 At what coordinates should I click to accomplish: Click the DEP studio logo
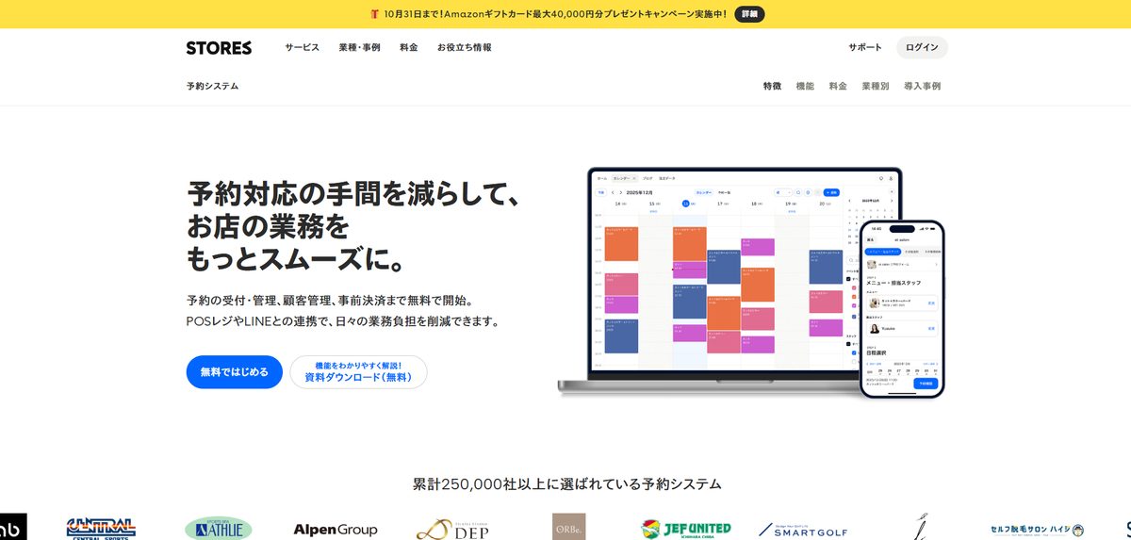[451, 529]
